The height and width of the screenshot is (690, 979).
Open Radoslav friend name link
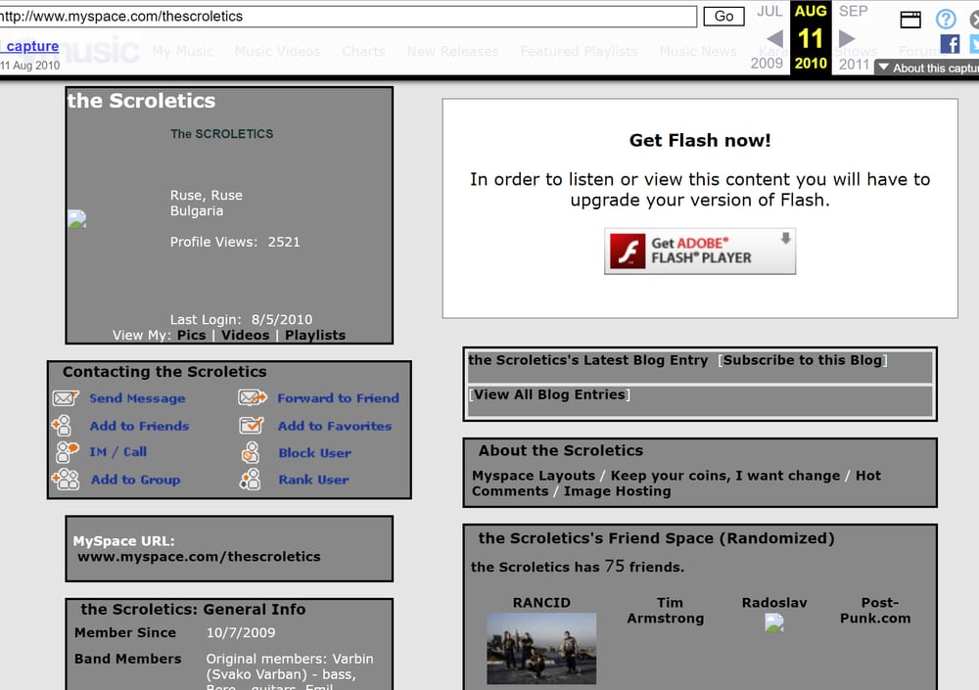774,603
